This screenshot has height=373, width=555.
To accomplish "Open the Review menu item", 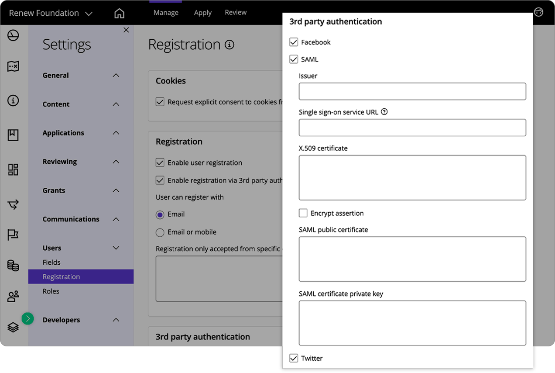I will (x=236, y=12).
